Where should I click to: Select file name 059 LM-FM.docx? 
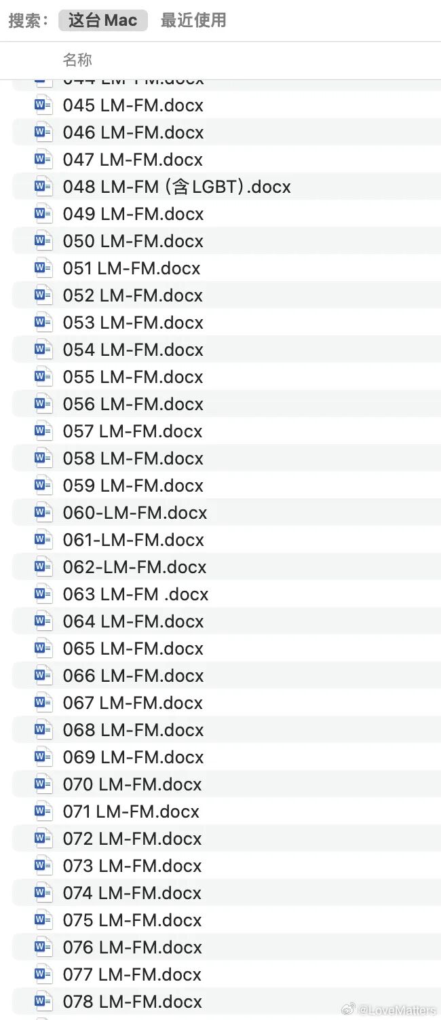click(133, 486)
